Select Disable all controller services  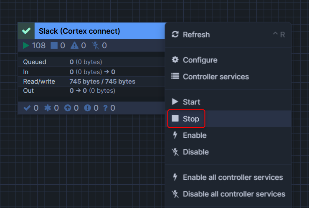coord(234,194)
